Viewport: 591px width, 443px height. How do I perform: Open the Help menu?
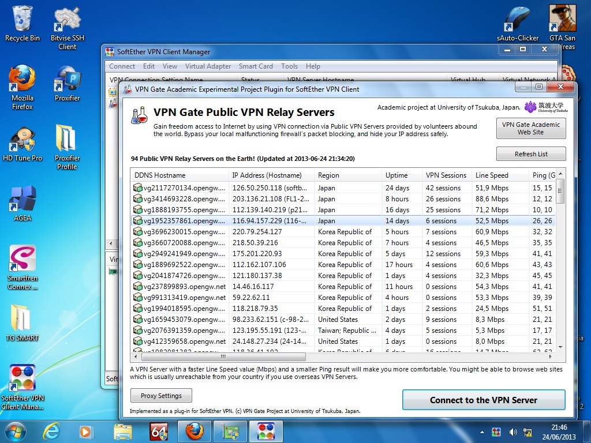[x=313, y=66]
